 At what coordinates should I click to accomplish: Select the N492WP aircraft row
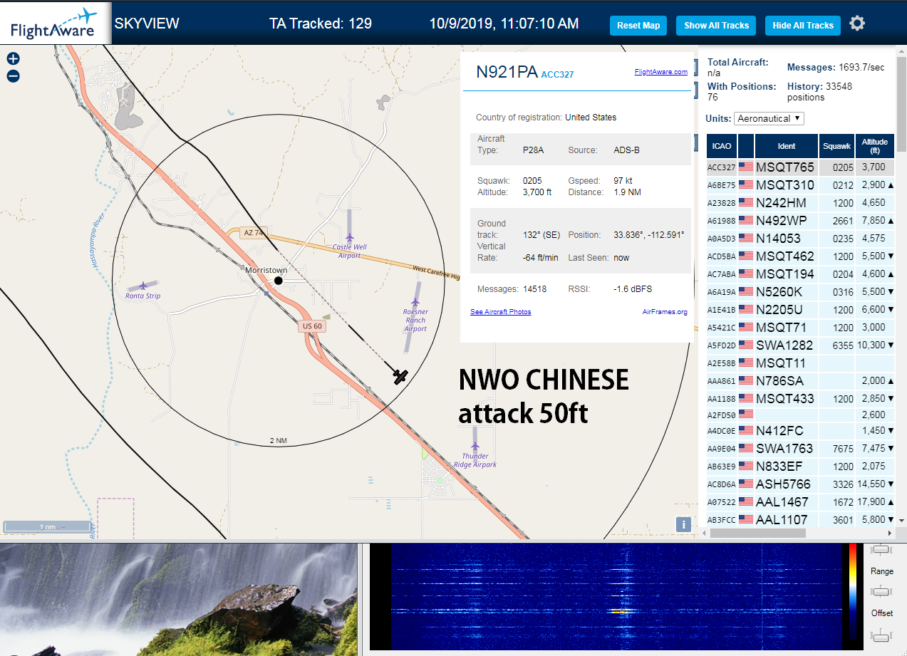pos(800,221)
